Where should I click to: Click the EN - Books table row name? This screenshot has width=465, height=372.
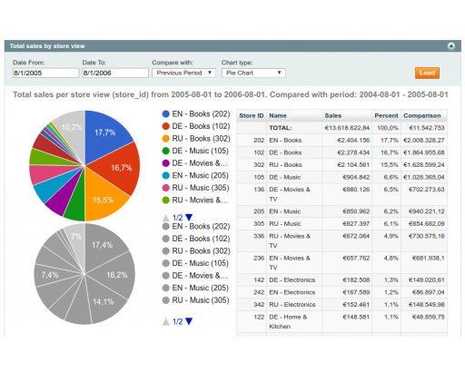[x=285, y=141]
